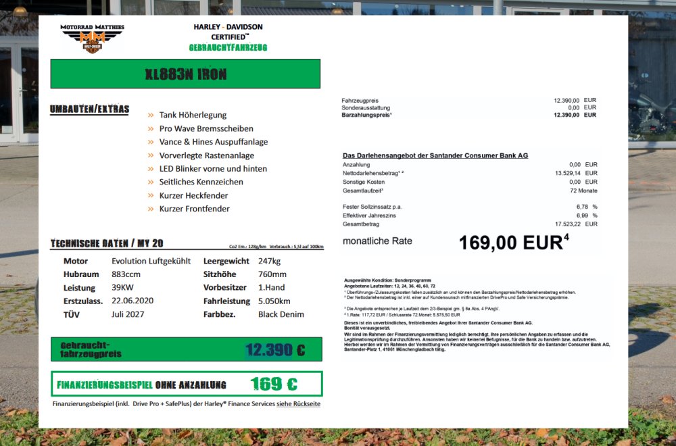676x446 pixels.
Task: Click the chevron bullet beside Vorverlegte Rastenanlage
Action: coord(151,155)
